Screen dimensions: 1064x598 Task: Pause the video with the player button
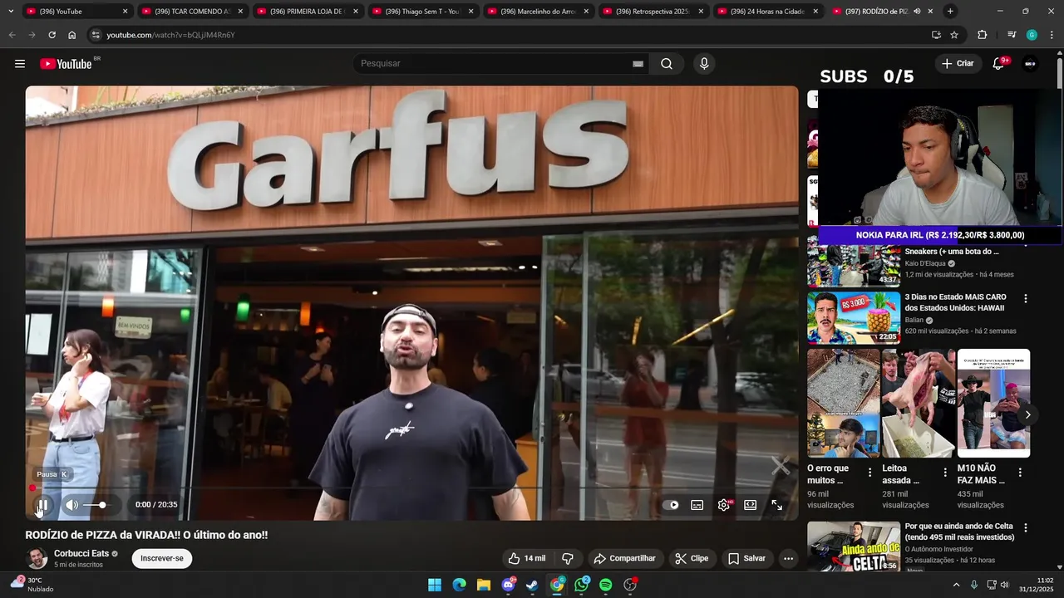click(42, 505)
